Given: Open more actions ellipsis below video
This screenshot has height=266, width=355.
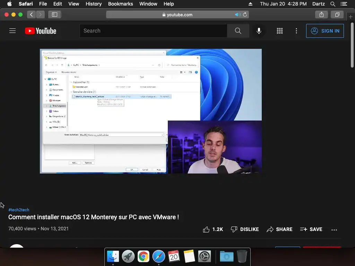Looking at the screenshot, I should tap(334, 230).
